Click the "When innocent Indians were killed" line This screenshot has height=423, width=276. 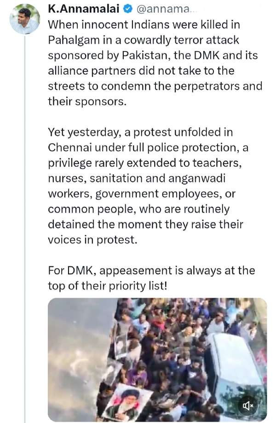click(144, 24)
